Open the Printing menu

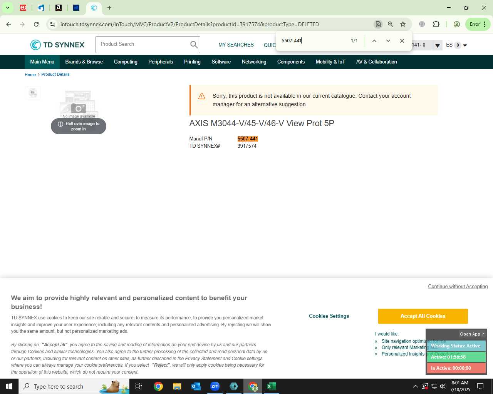click(192, 62)
